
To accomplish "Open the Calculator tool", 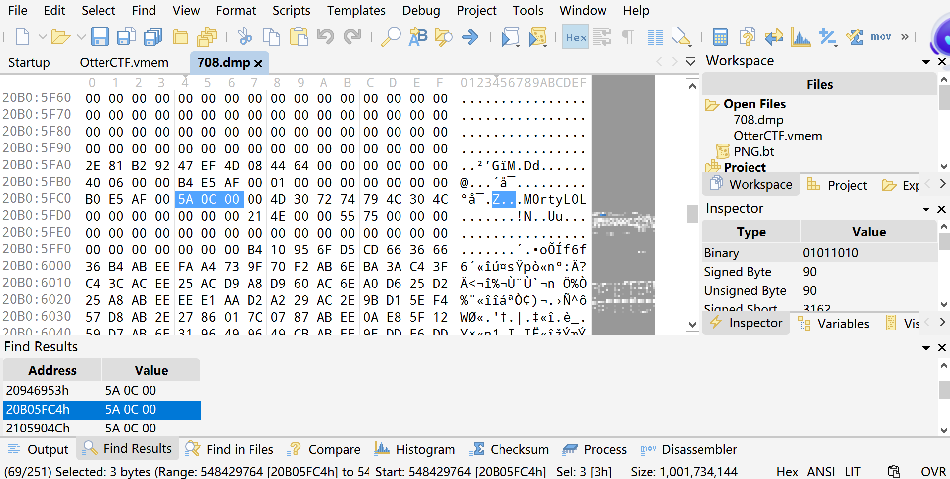I will tap(720, 36).
